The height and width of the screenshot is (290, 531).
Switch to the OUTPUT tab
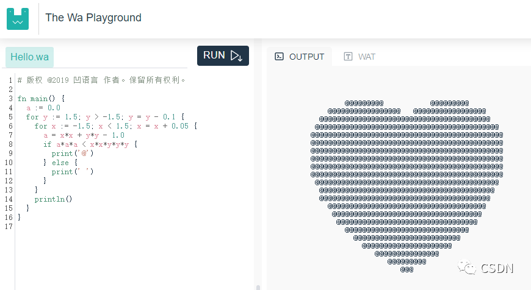tap(299, 57)
